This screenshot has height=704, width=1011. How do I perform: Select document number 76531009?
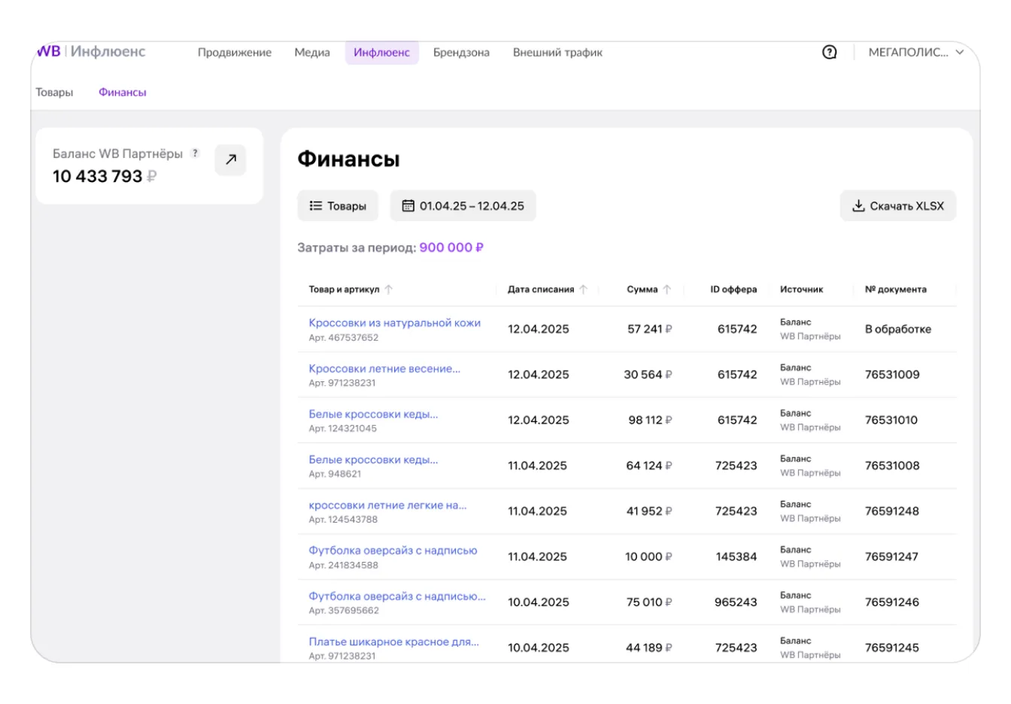pos(892,375)
